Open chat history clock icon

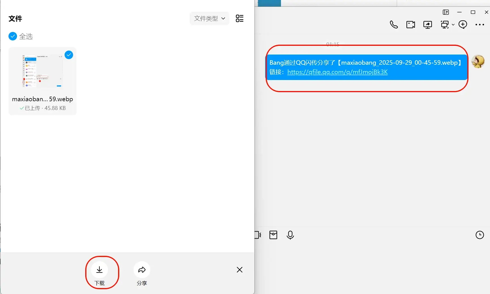pyautogui.click(x=480, y=235)
